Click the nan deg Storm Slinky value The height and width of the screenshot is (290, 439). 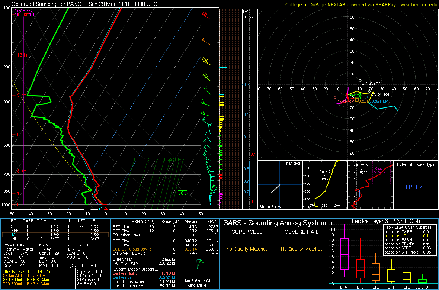pos(293,164)
